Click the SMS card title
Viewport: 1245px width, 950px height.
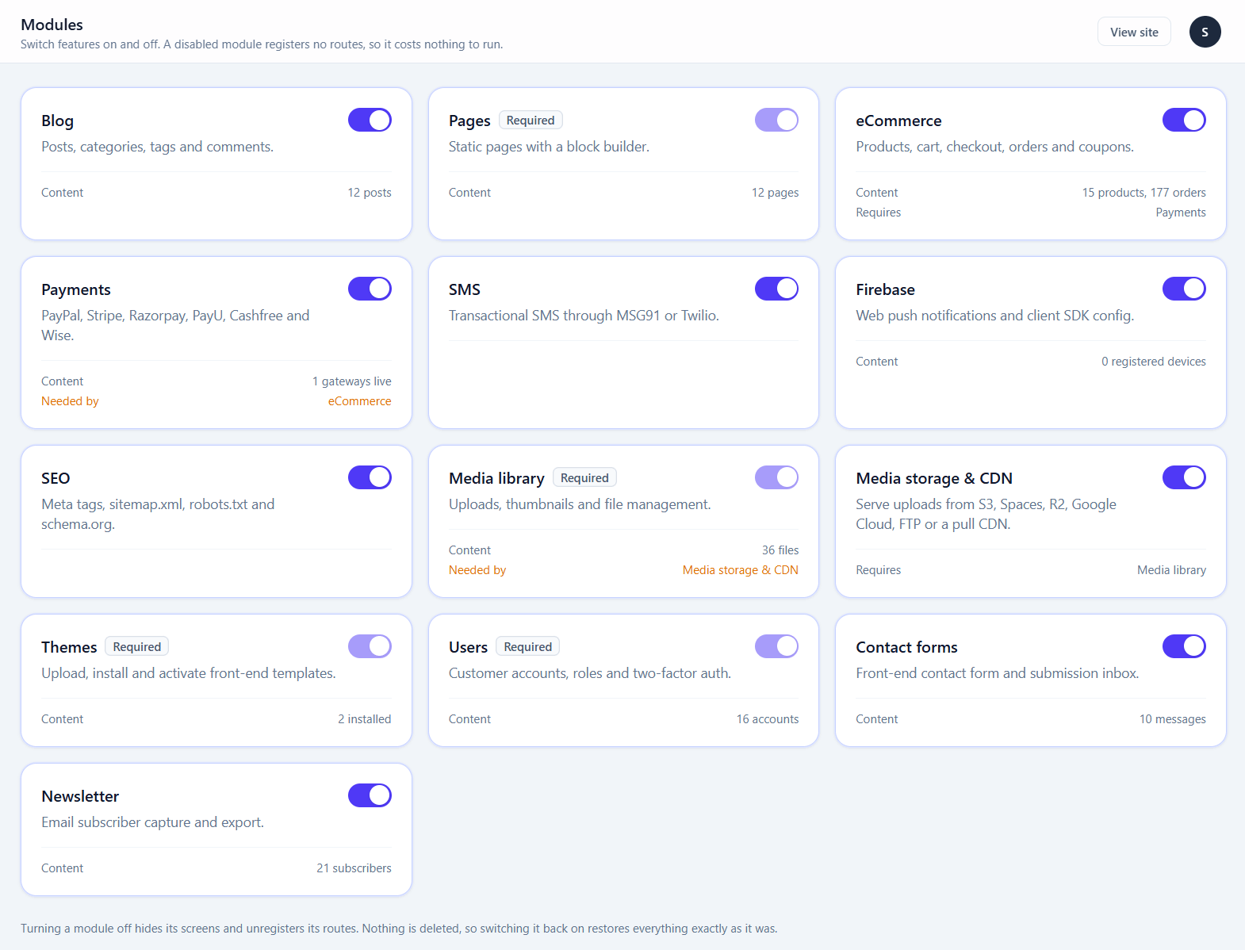(465, 289)
